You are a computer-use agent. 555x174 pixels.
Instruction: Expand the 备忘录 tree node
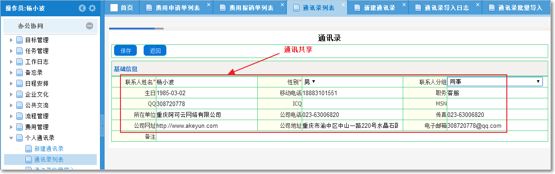click(x=11, y=72)
